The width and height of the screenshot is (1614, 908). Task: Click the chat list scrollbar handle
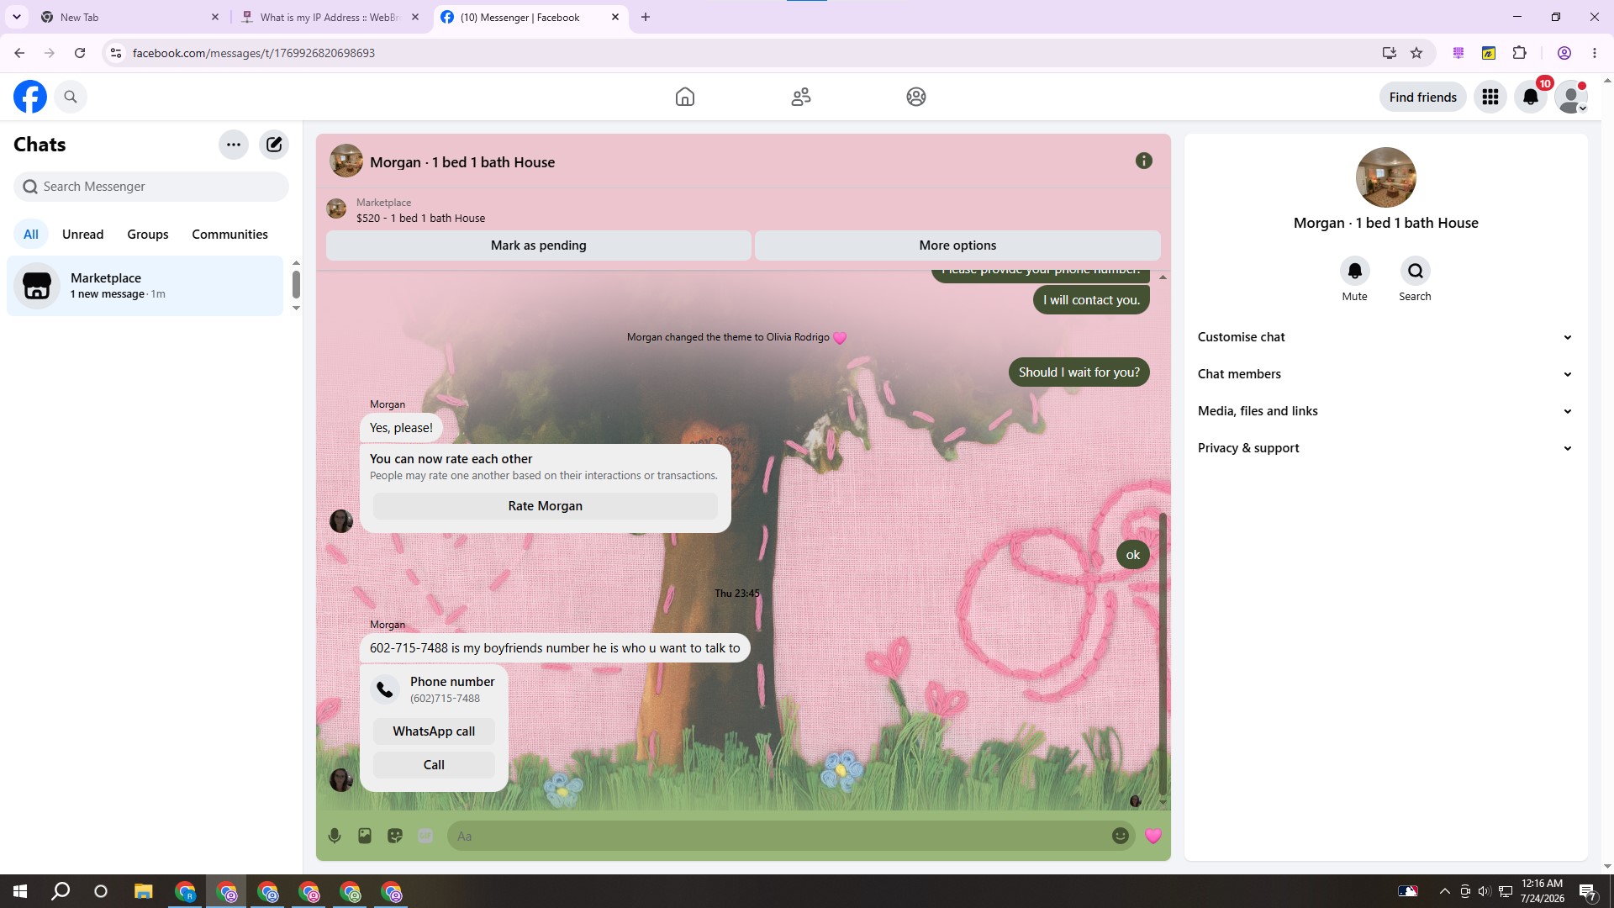[x=296, y=284]
